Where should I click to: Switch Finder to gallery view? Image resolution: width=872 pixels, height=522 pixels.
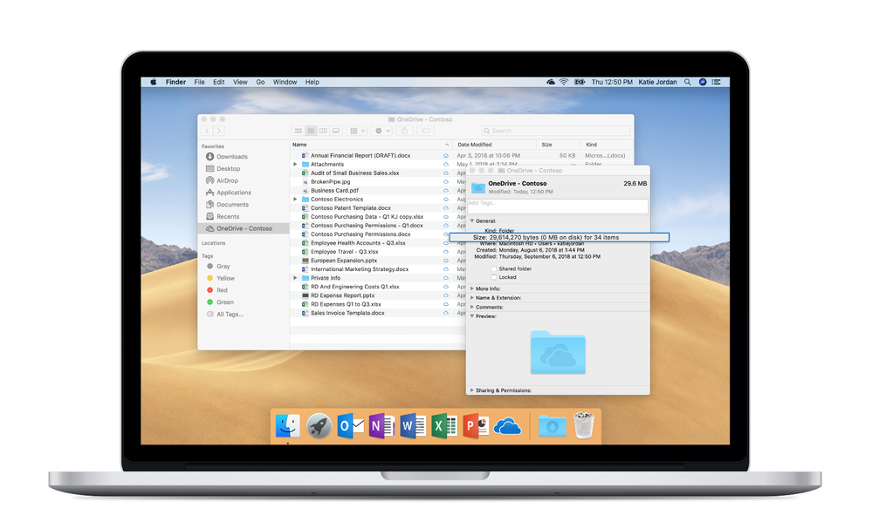(336, 131)
